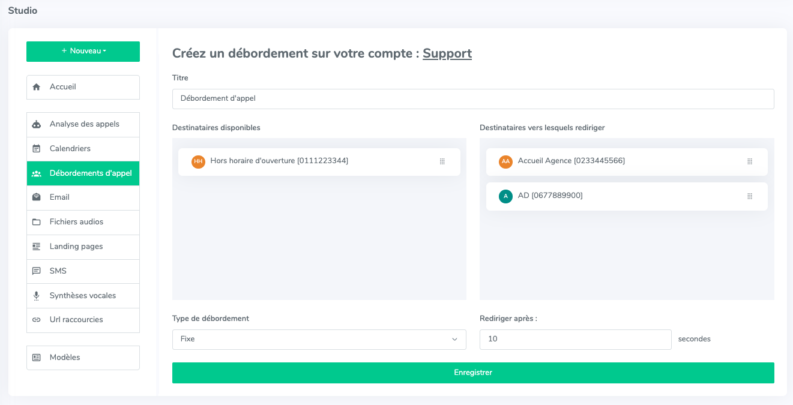Click the microphone icon for Synthèses vocales
793x405 pixels.
pos(37,296)
